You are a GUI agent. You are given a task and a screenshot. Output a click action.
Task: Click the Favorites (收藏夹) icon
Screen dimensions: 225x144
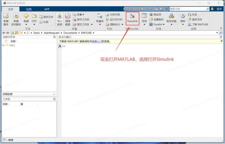click(100, 16)
